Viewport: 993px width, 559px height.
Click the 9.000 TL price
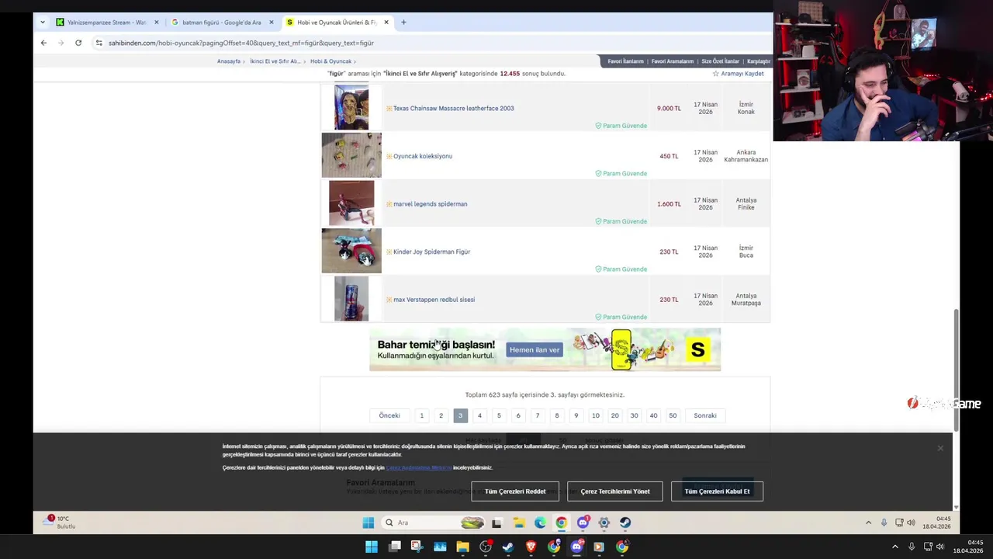coord(669,109)
